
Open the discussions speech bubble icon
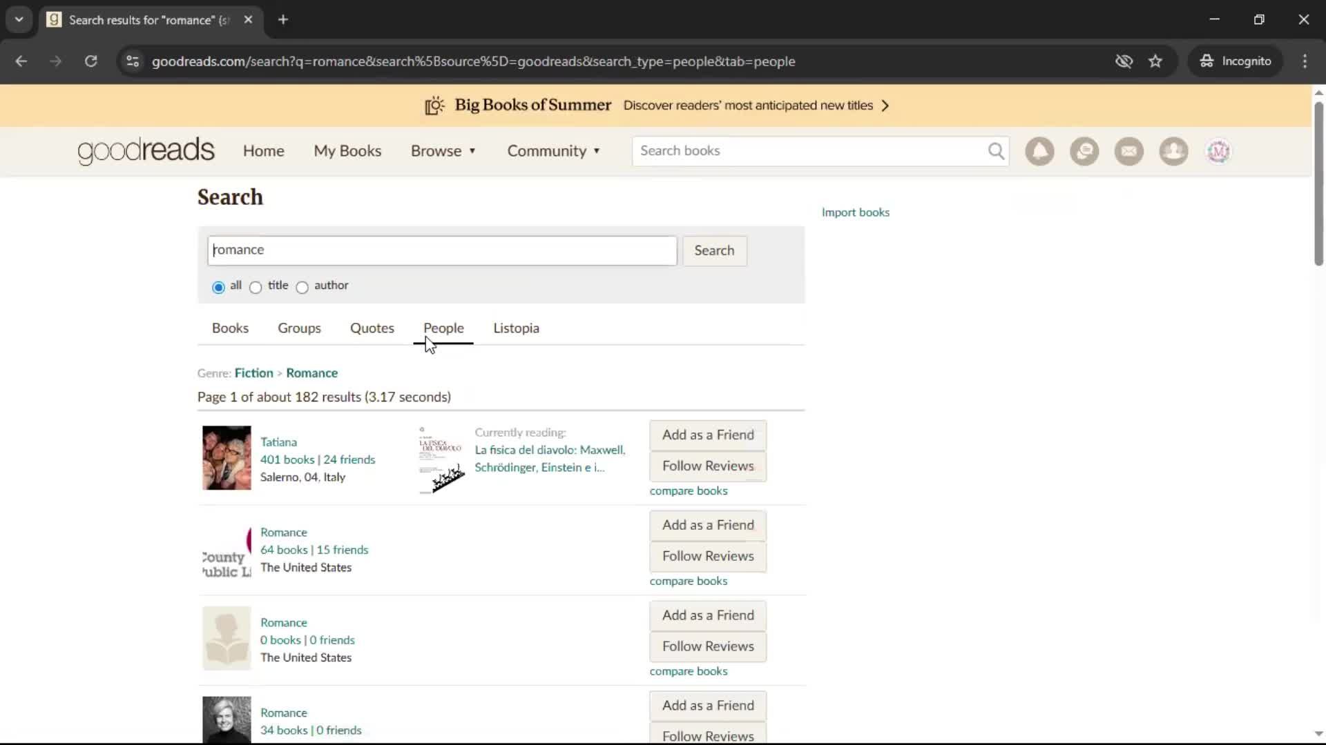(1084, 151)
